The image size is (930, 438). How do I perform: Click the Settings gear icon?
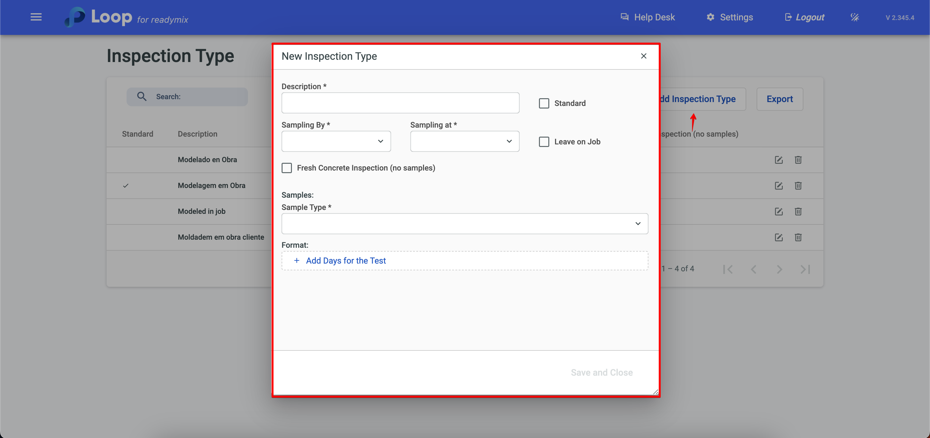coord(710,17)
